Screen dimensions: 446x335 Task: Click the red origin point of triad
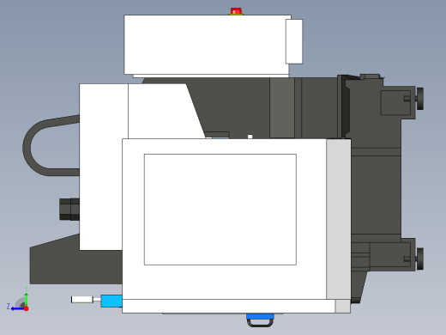[27, 308]
